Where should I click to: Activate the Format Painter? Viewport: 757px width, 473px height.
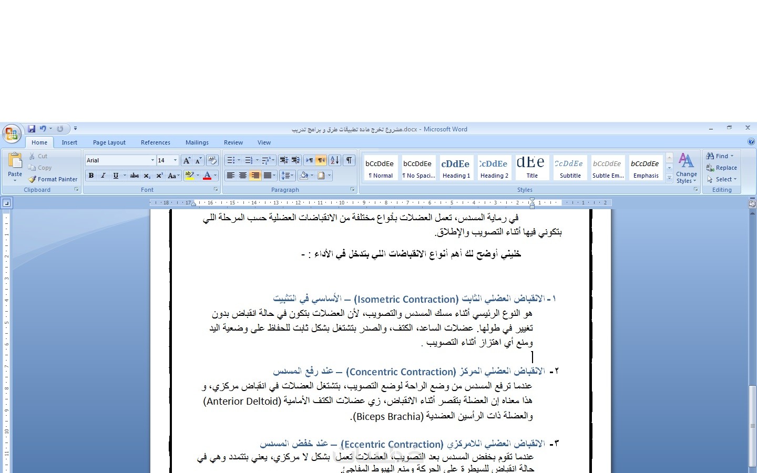coord(53,179)
